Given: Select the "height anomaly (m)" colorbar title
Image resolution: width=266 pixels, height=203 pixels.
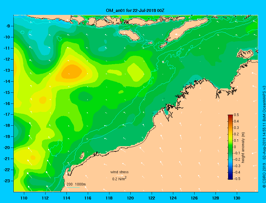Looking at the screenshot, I should pos(243,148).
